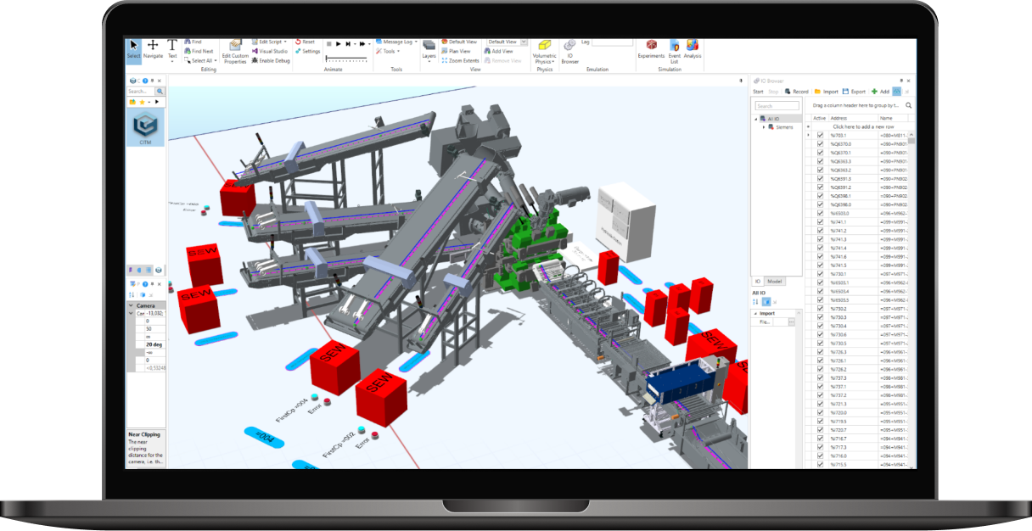Open the Default View combo box

point(508,42)
